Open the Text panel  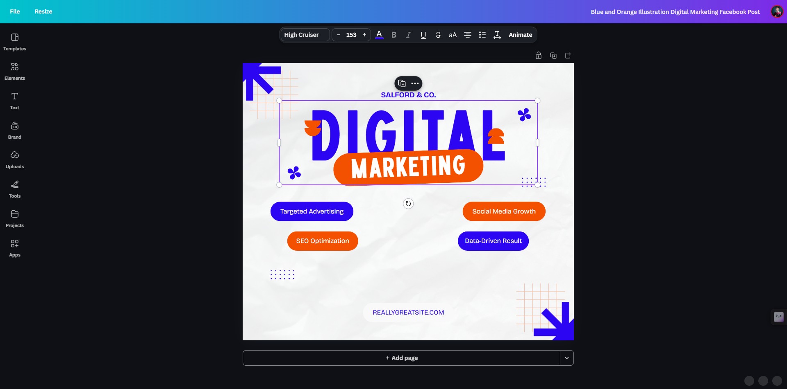point(15,101)
